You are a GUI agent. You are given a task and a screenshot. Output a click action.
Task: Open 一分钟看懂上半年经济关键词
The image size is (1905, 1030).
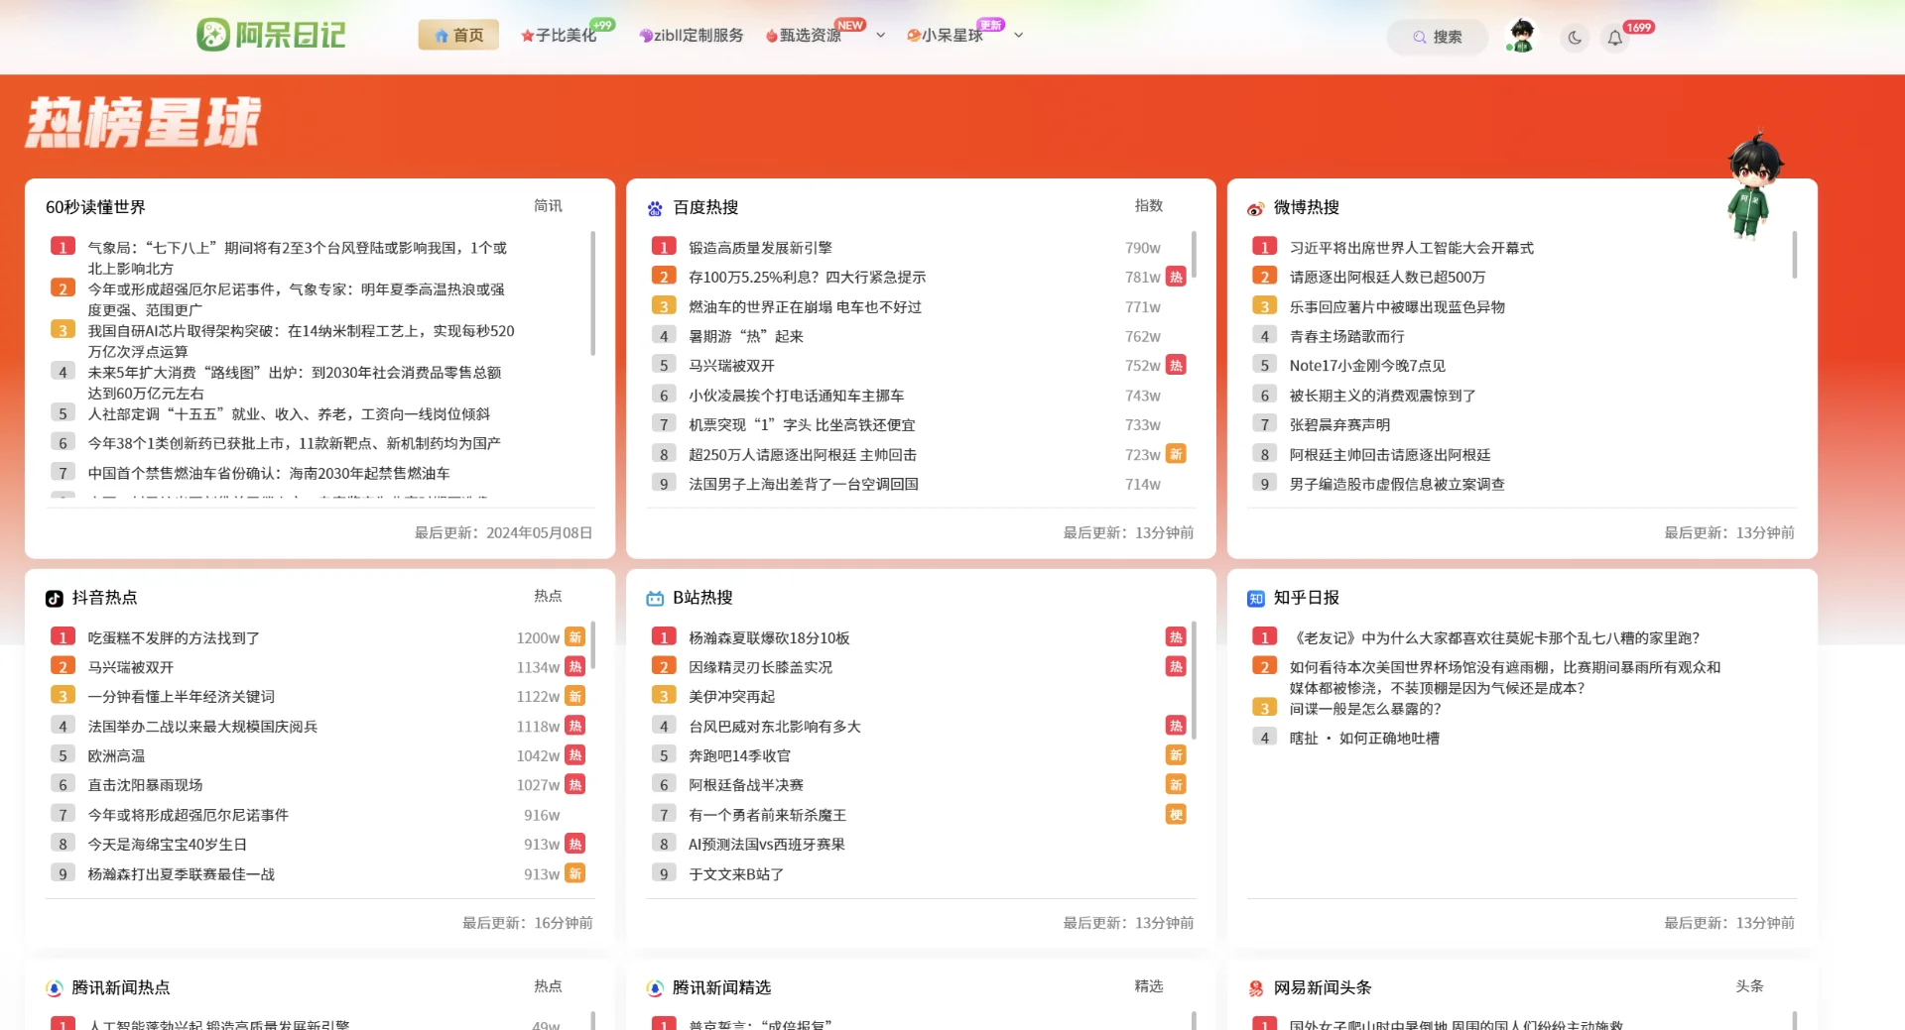181,697
